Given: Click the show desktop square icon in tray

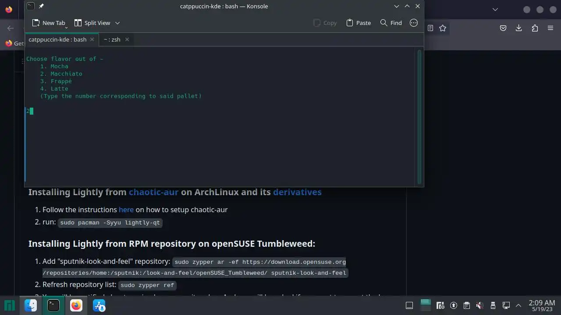Looking at the screenshot, I should [x=409, y=305].
